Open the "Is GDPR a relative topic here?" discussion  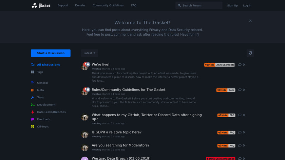coord(116,132)
